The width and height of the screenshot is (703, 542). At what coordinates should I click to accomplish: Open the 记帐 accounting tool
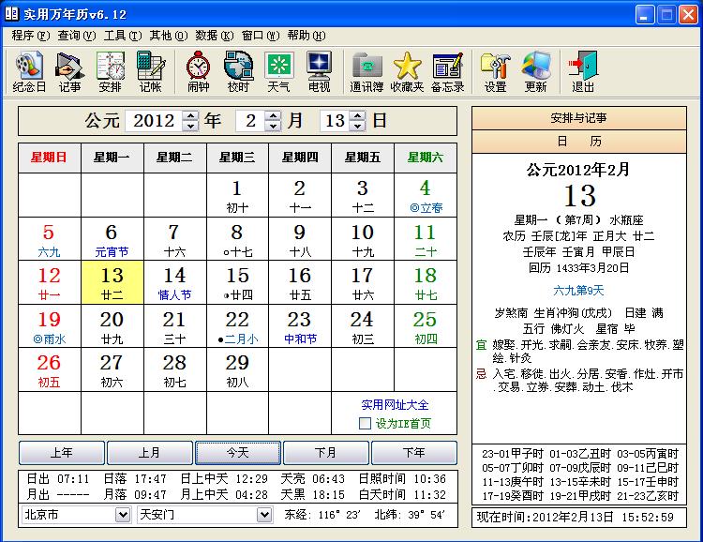pos(150,72)
